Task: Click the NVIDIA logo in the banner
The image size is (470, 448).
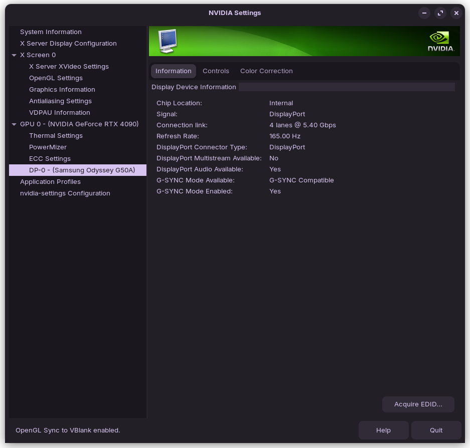Action: 441,42
